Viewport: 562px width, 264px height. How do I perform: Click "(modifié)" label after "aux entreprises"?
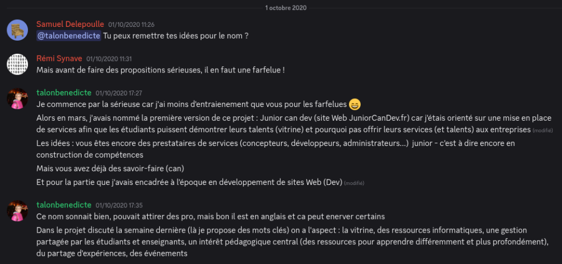542,131
